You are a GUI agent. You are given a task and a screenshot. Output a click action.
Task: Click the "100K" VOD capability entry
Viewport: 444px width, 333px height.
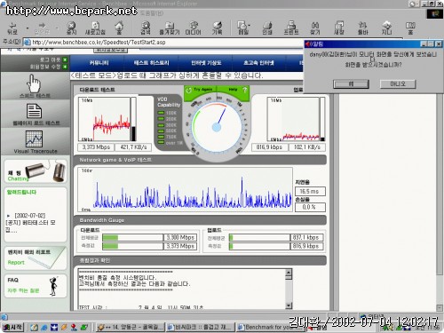click(167, 113)
